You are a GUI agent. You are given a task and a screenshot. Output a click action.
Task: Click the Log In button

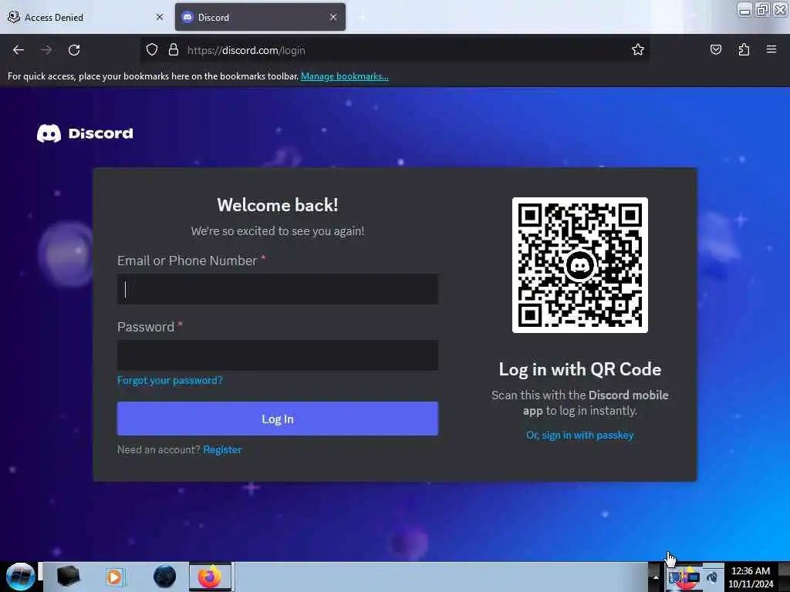[278, 419]
